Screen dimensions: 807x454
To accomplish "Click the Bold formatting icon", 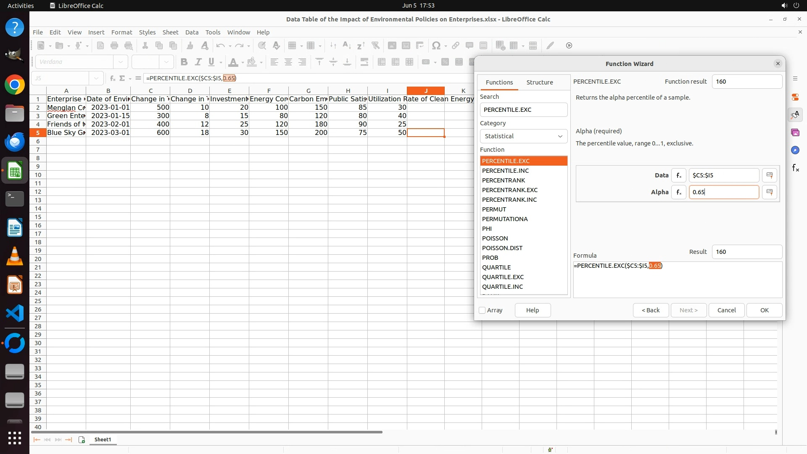I will coord(184,62).
